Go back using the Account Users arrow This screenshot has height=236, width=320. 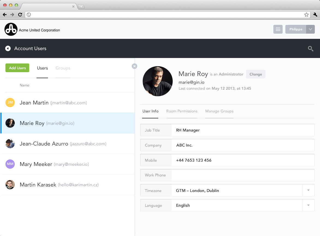(8, 48)
